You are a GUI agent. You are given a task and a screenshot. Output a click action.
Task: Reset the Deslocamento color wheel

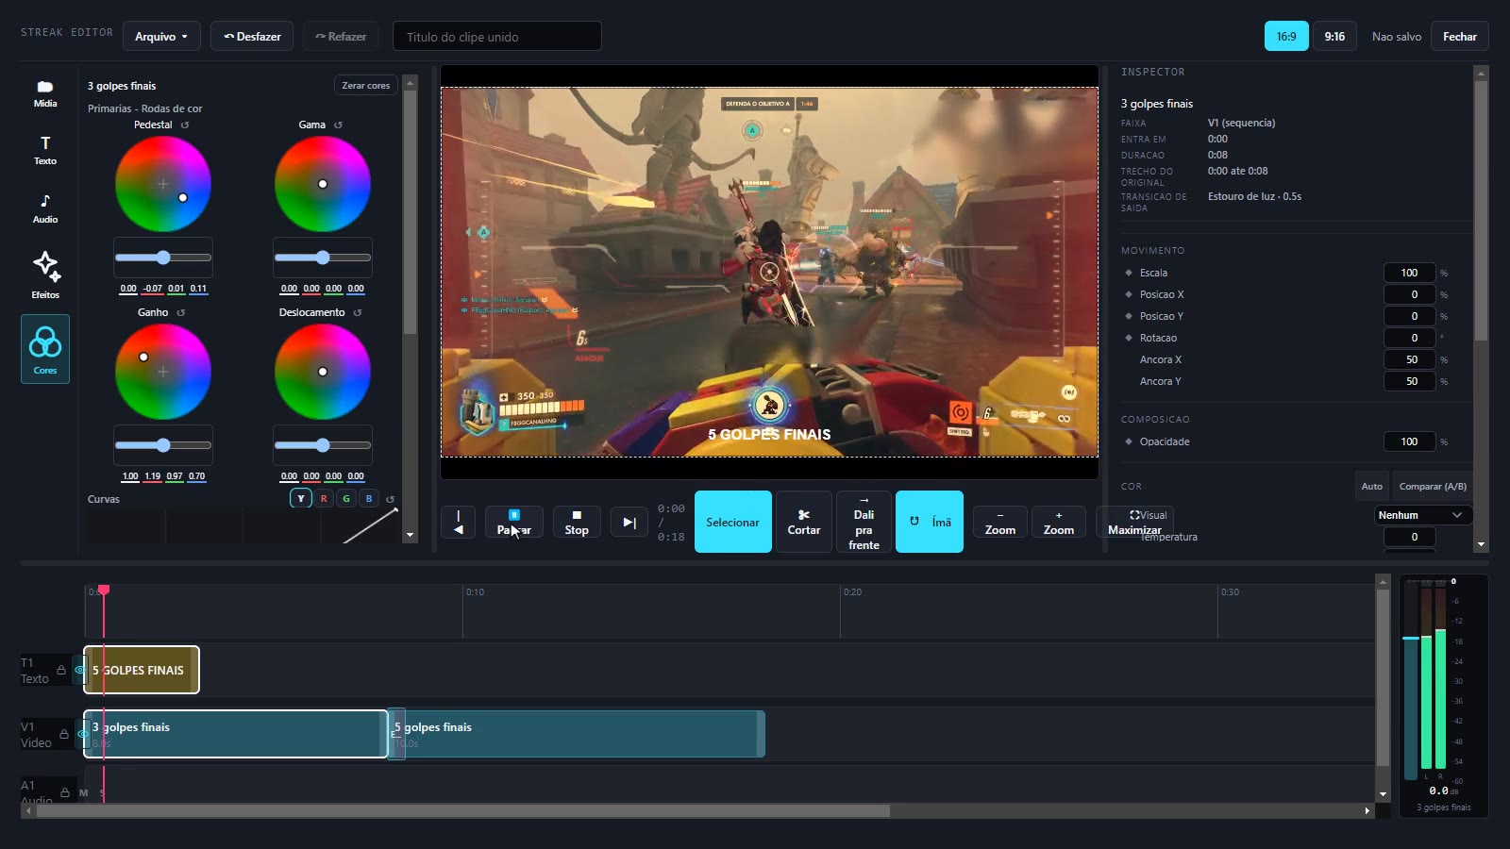pos(358,312)
